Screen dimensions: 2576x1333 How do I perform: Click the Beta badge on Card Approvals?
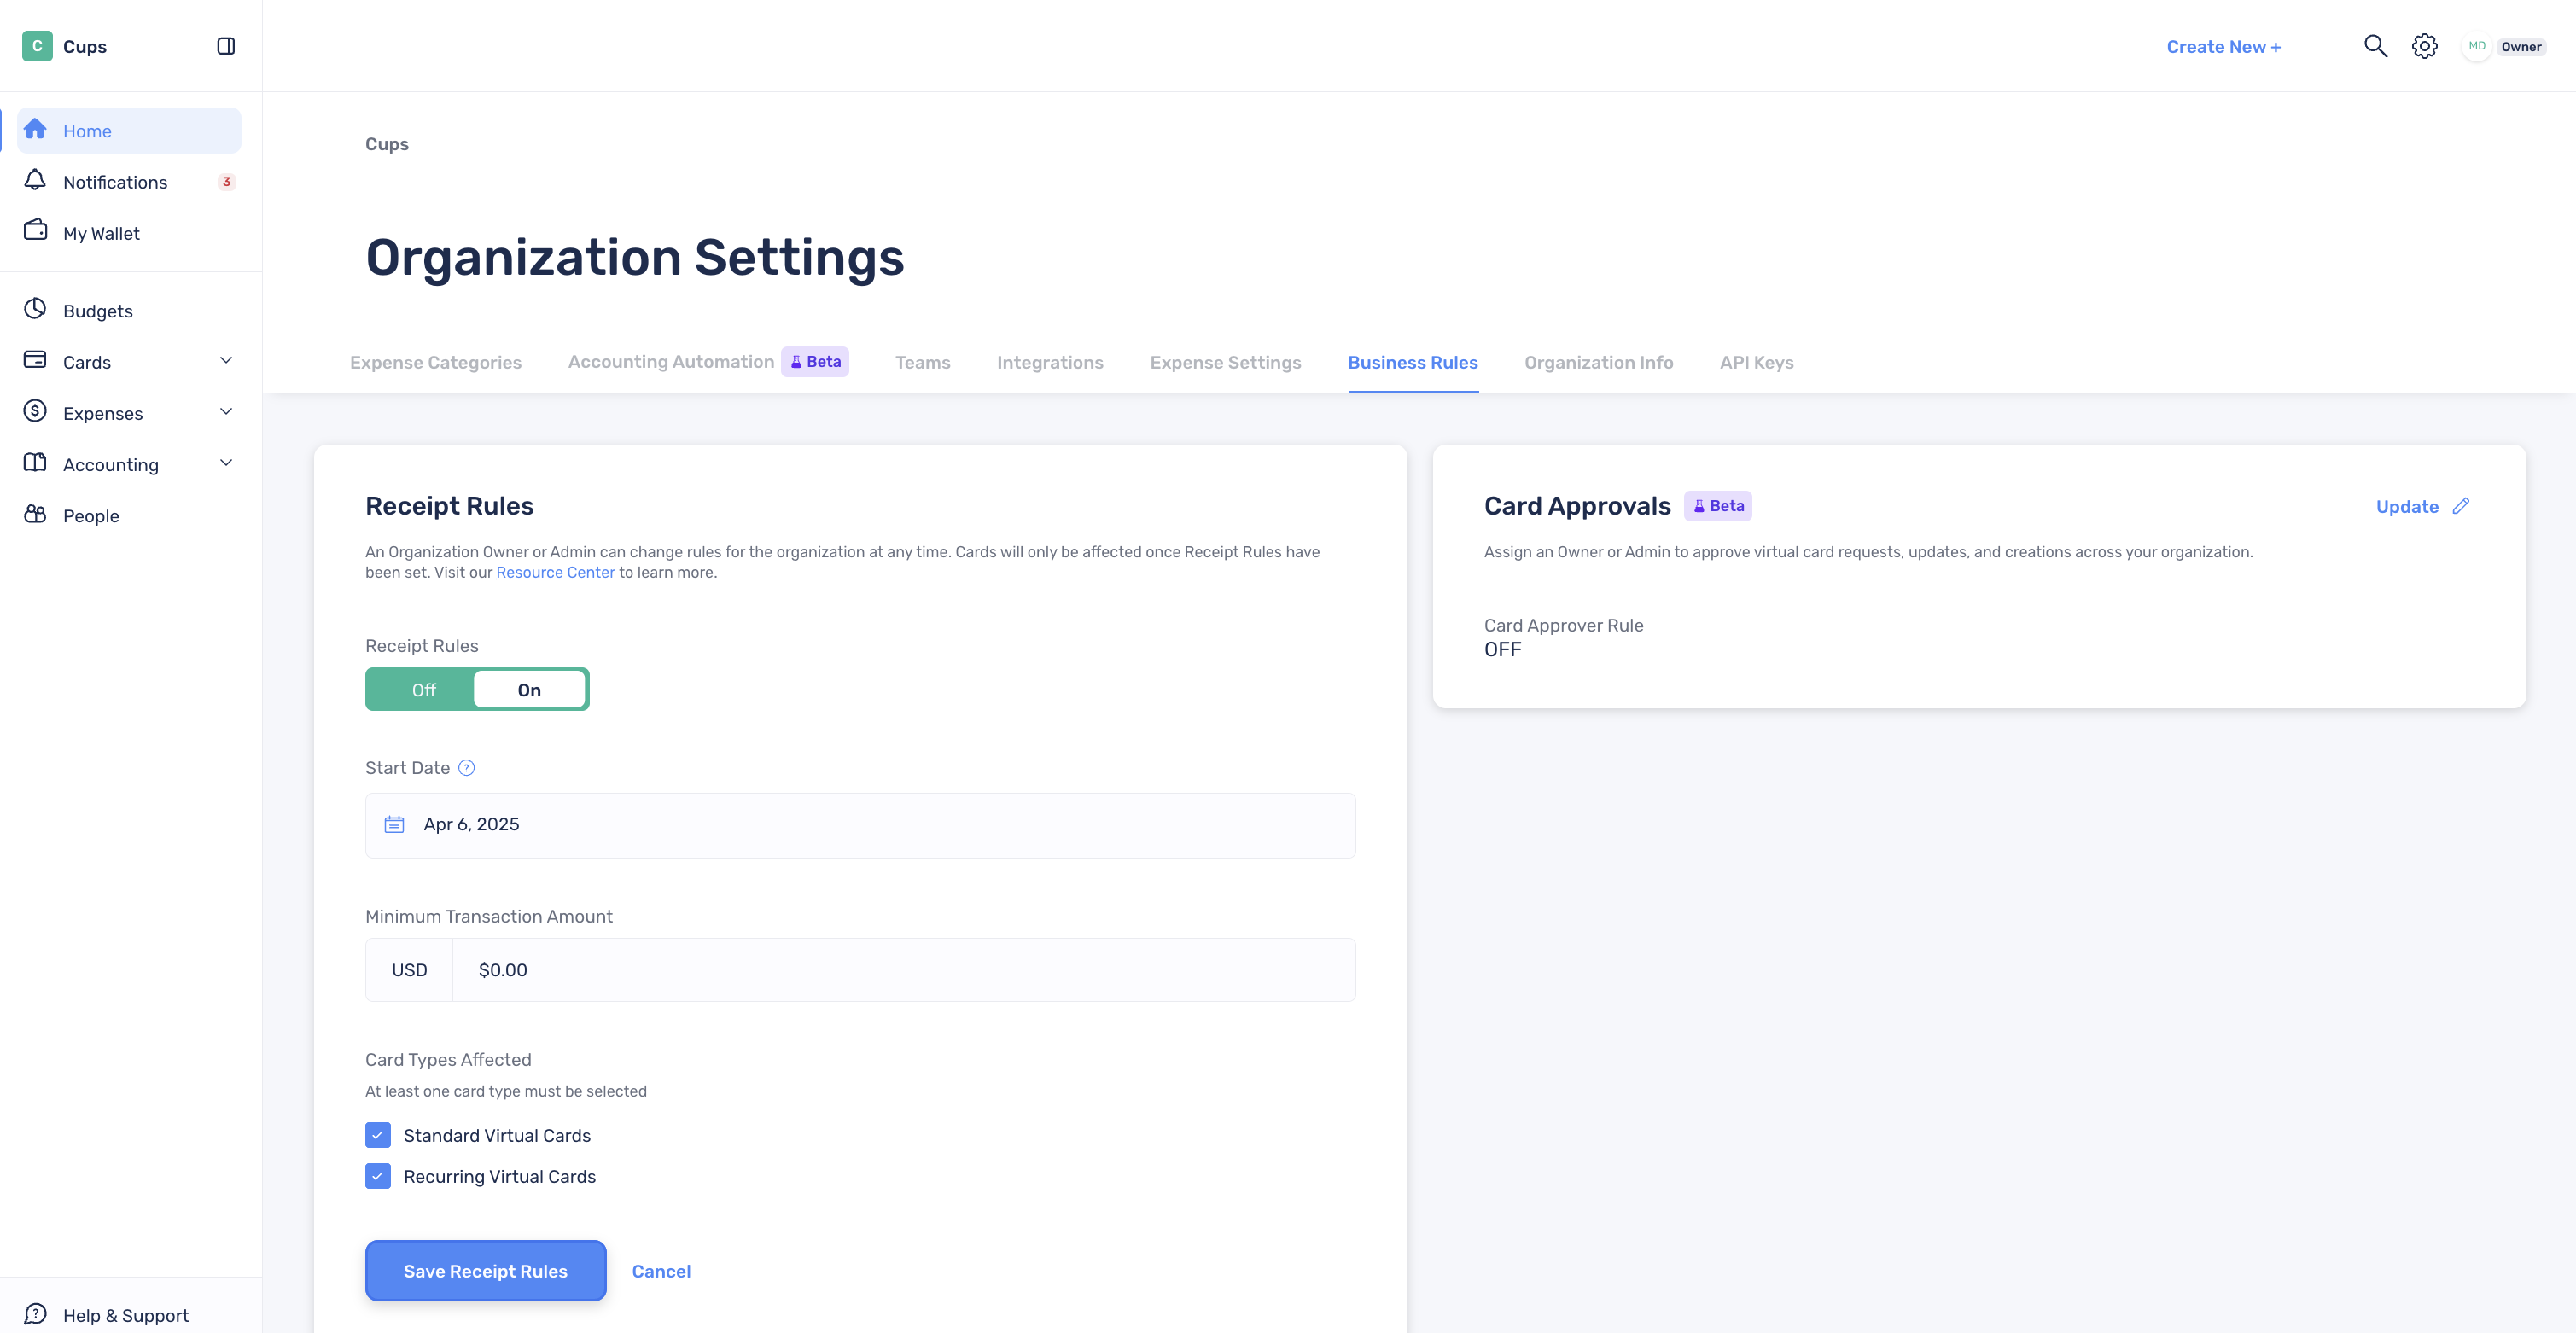(x=1718, y=506)
